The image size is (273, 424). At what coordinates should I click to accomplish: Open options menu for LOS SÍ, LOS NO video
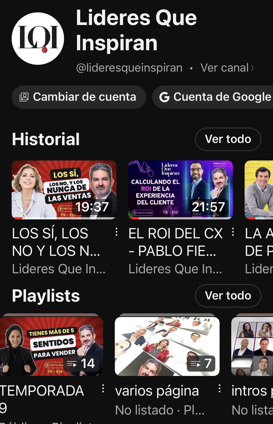tap(116, 232)
